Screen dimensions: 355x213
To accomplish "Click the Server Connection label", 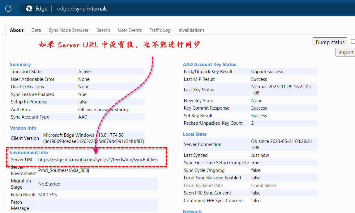I will click(x=203, y=144).
